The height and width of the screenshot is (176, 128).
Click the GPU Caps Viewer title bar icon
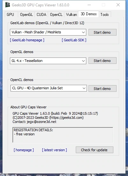[x=7, y=5]
